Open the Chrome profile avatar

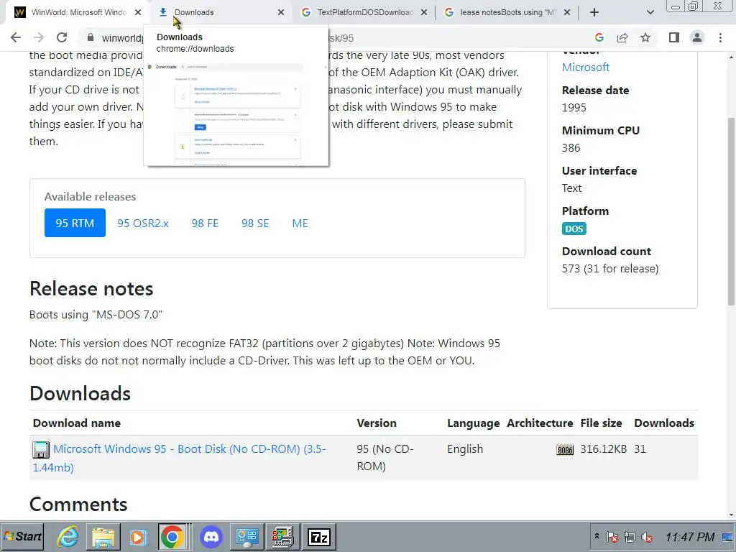(x=697, y=37)
